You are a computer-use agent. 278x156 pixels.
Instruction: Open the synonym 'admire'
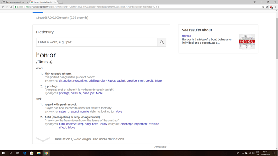click(x=84, y=111)
